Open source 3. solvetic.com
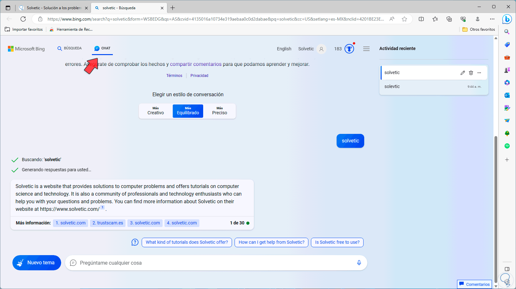The width and height of the screenshot is (516, 289). coord(145,223)
